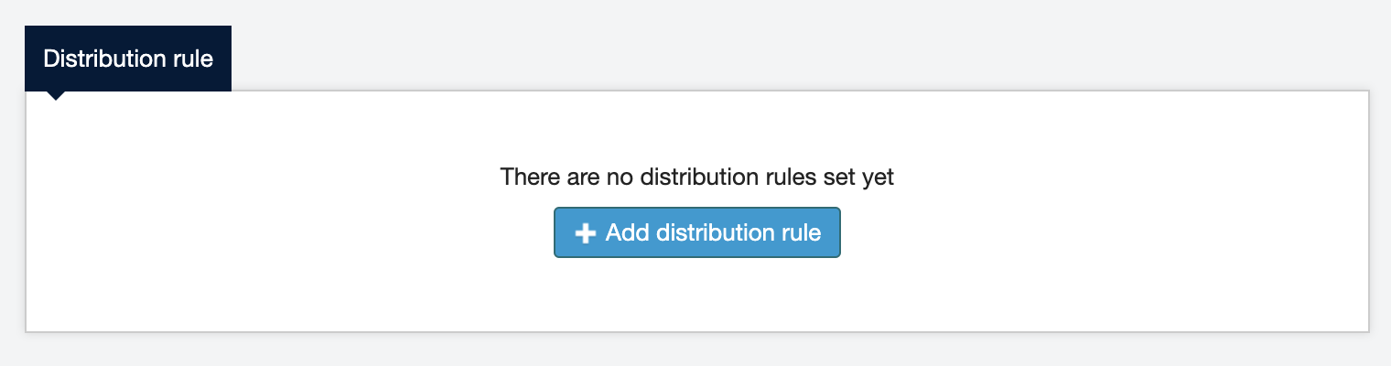
Task: Create a new distribution rule
Action: coord(696,232)
